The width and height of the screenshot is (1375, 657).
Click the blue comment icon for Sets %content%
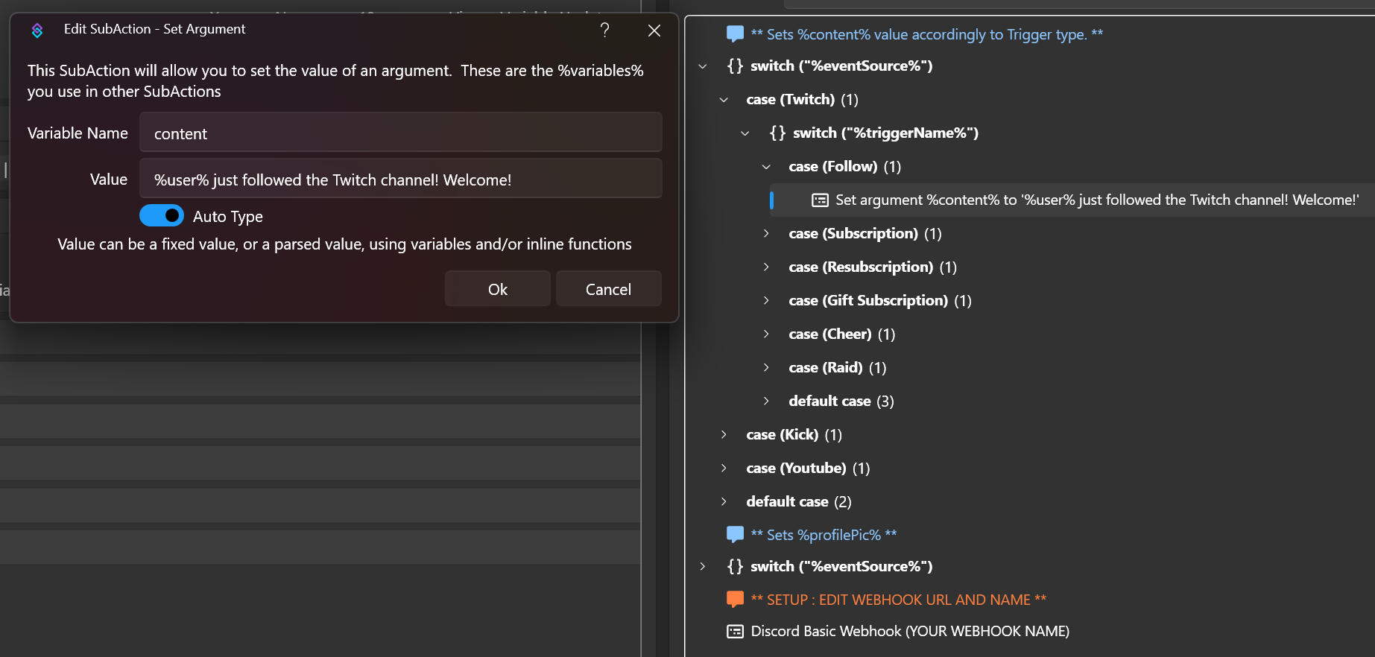click(x=735, y=34)
